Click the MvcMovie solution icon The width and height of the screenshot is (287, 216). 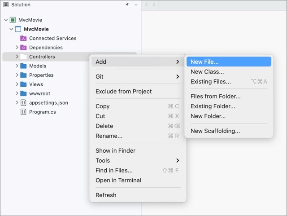13,20
